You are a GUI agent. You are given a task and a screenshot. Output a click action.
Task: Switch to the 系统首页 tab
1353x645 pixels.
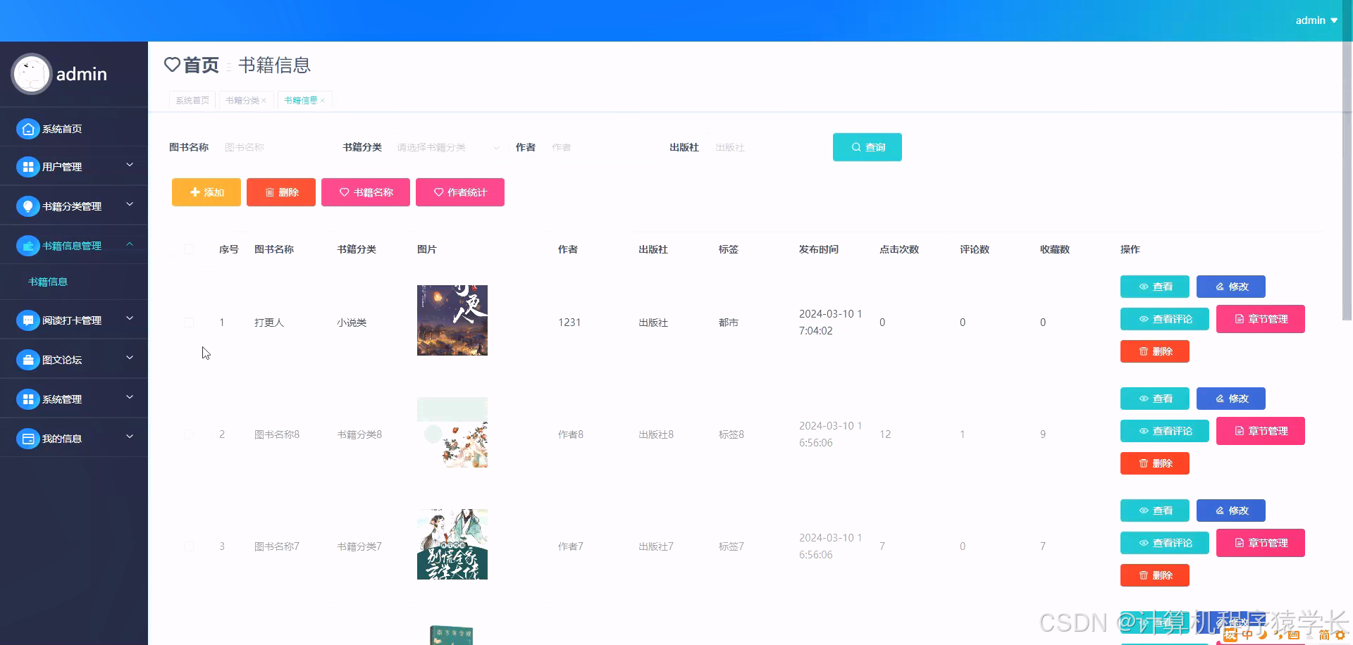coord(192,101)
